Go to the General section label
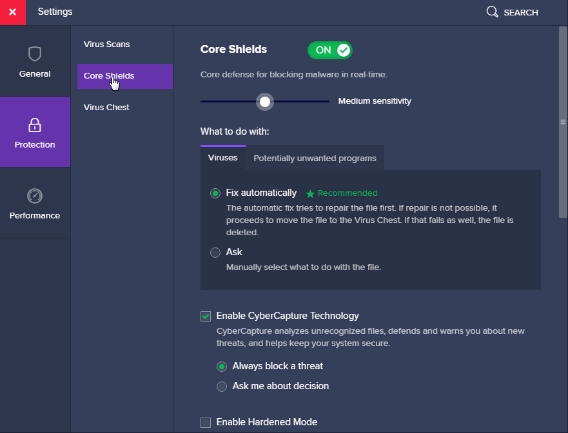Viewport: 568px width, 433px height. point(35,74)
